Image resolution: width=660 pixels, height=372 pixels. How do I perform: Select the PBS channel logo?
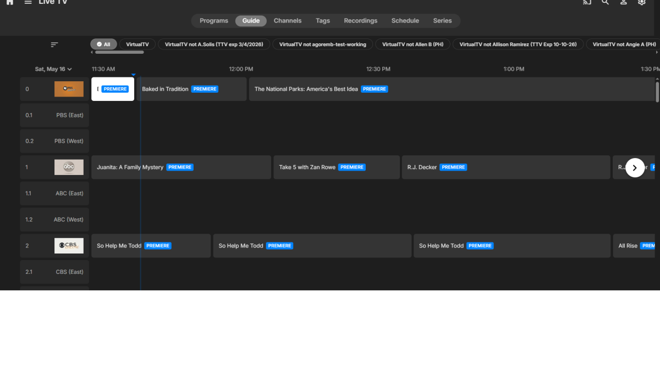point(69,89)
